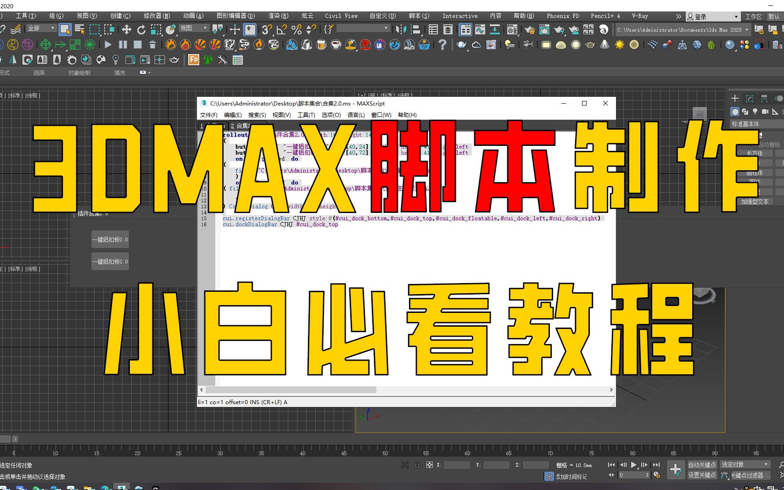Click the question mark help icon
Image resolution: width=784 pixels, height=490 pixels.
[442, 45]
